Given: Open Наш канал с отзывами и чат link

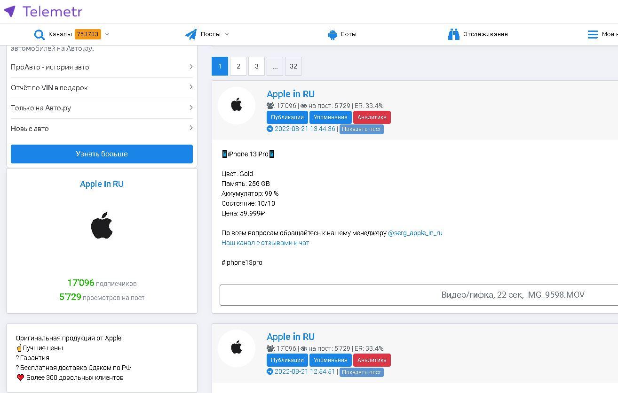Looking at the screenshot, I should 265,243.
